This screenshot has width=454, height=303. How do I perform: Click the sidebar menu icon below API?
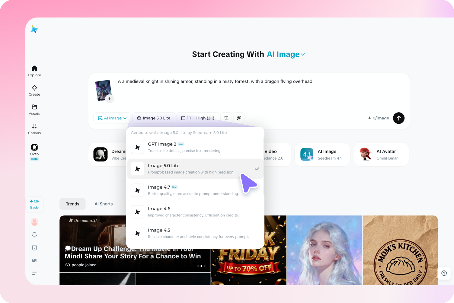pos(34,273)
